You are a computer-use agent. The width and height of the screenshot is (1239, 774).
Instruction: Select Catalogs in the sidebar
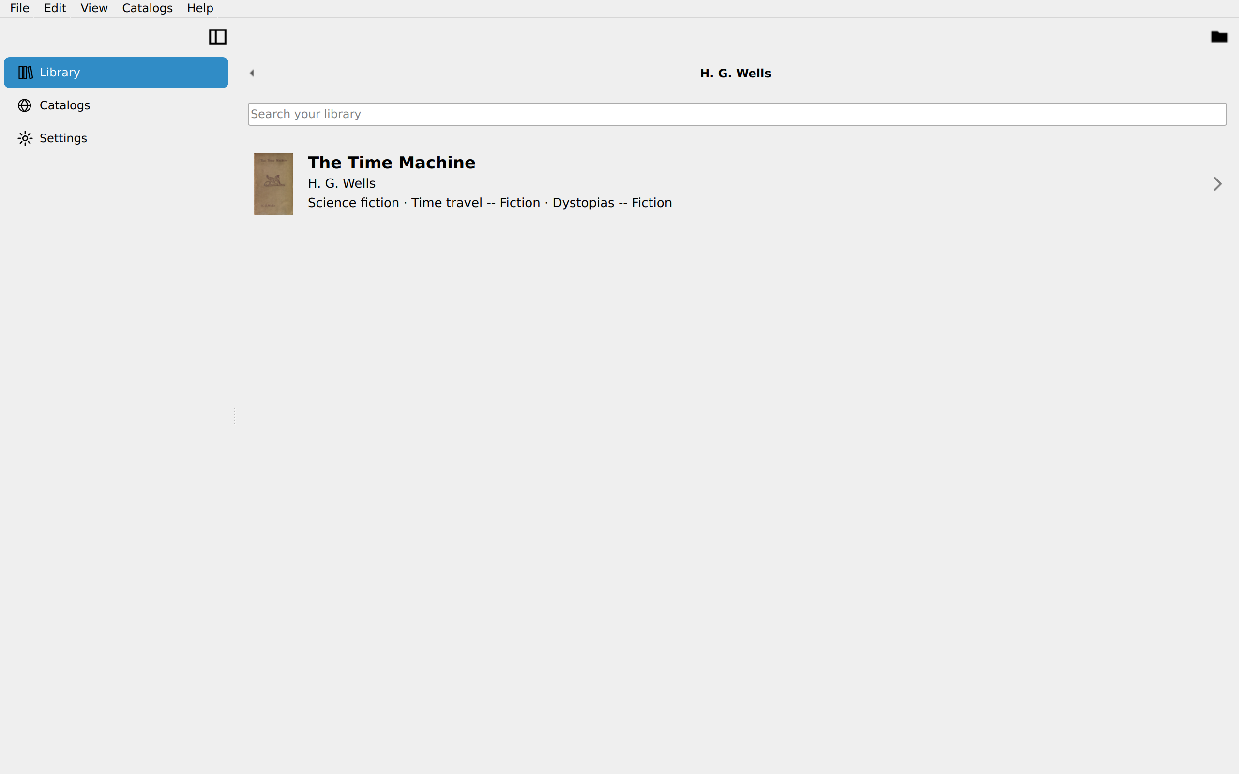tap(116, 105)
